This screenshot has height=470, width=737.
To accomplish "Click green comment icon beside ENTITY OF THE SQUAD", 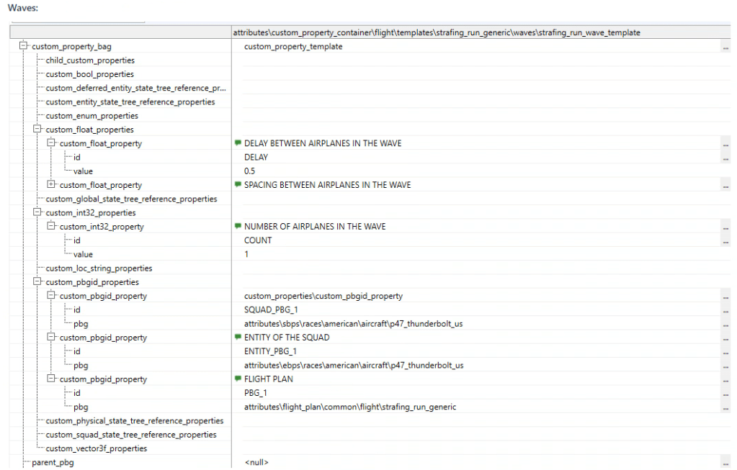I will 238,338.
